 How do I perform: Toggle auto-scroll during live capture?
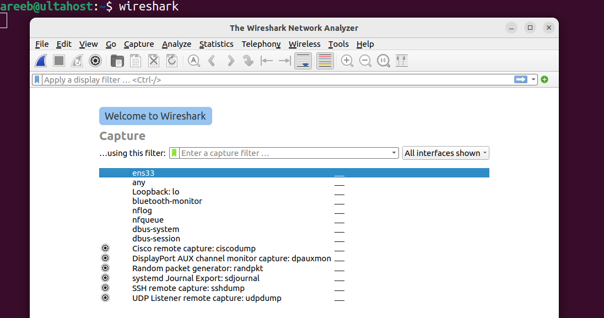click(x=303, y=61)
